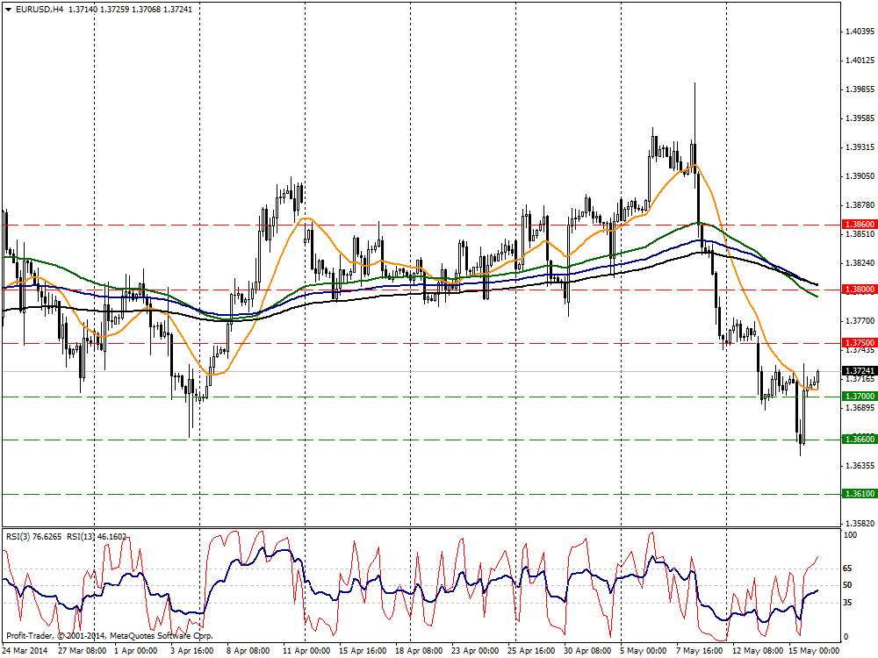Click the 15 Apr 16:00 time axis label
The image size is (878, 658).
pyautogui.click(x=363, y=651)
